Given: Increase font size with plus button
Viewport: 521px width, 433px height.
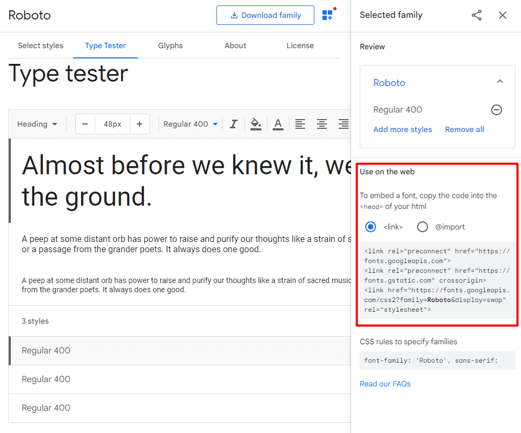Looking at the screenshot, I should [140, 124].
